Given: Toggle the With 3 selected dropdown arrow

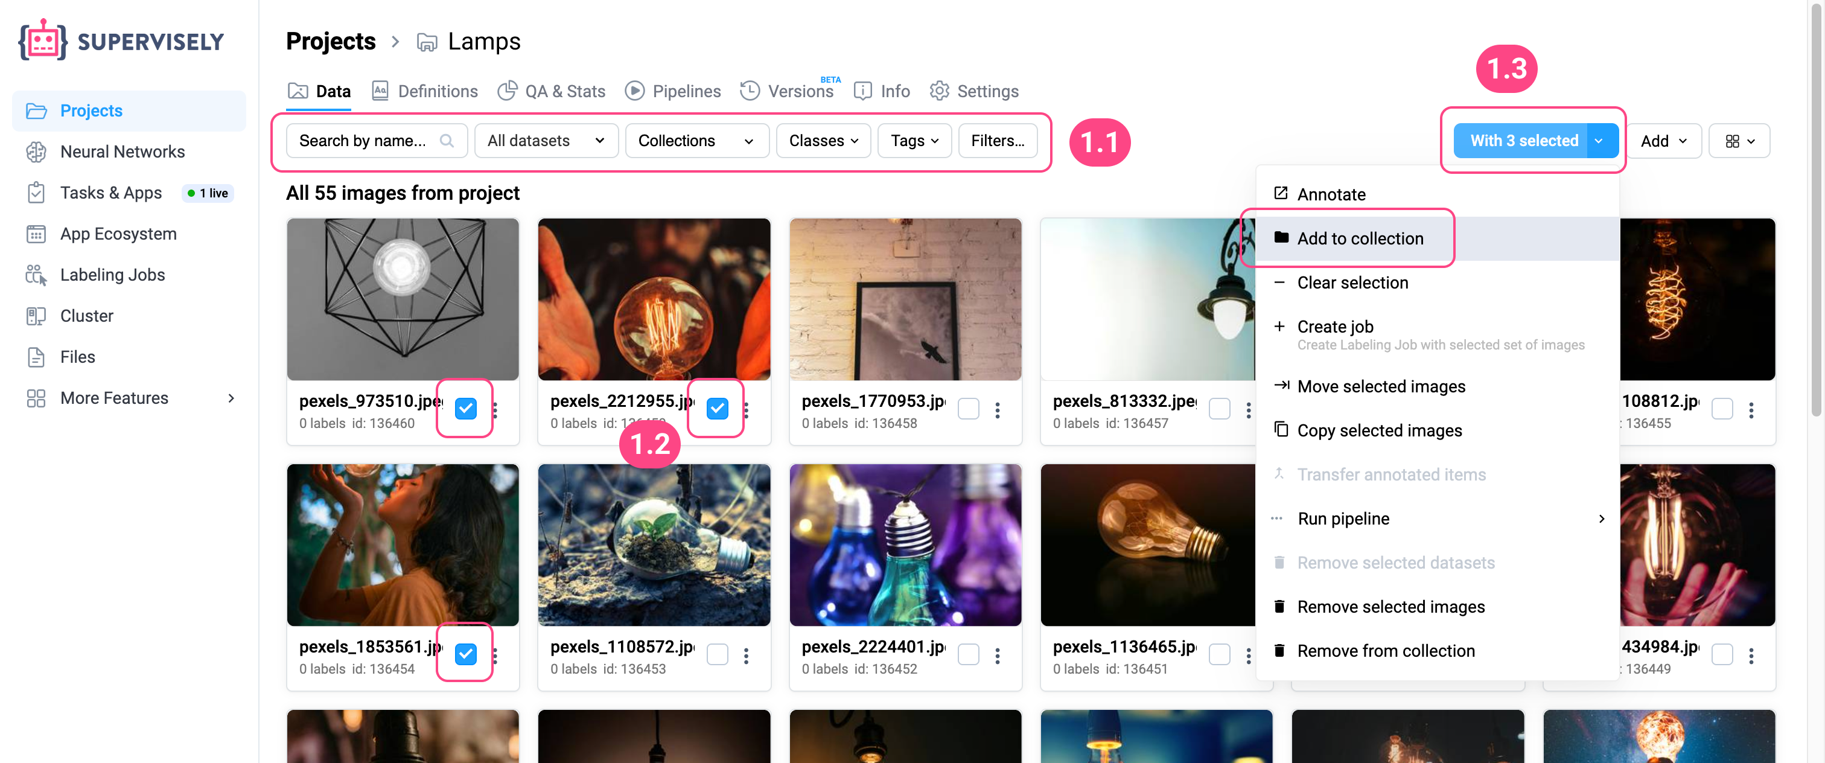Looking at the screenshot, I should 1602,141.
